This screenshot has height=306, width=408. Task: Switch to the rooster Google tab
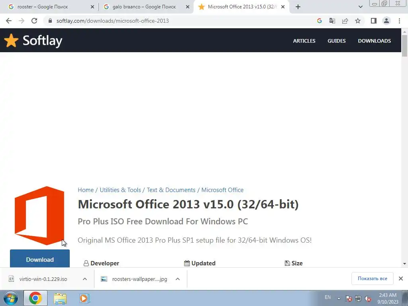[x=49, y=7]
